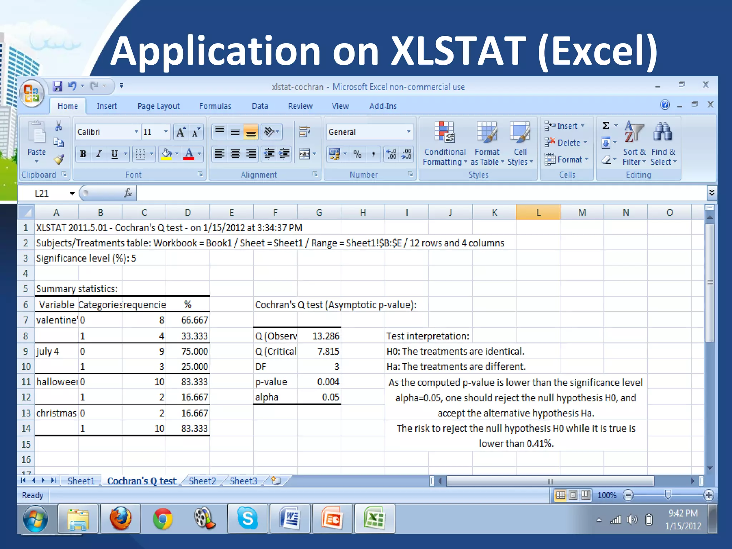The width and height of the screenshot is (732, 549).
Task: Increase font size with Grow Font
Action: click(181, 133)
